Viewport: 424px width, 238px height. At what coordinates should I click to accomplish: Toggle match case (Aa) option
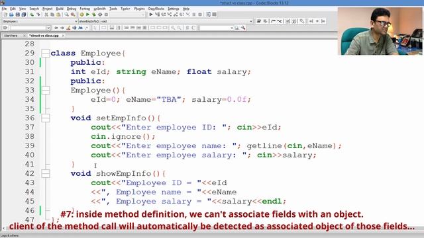click(x=80, y=28)
